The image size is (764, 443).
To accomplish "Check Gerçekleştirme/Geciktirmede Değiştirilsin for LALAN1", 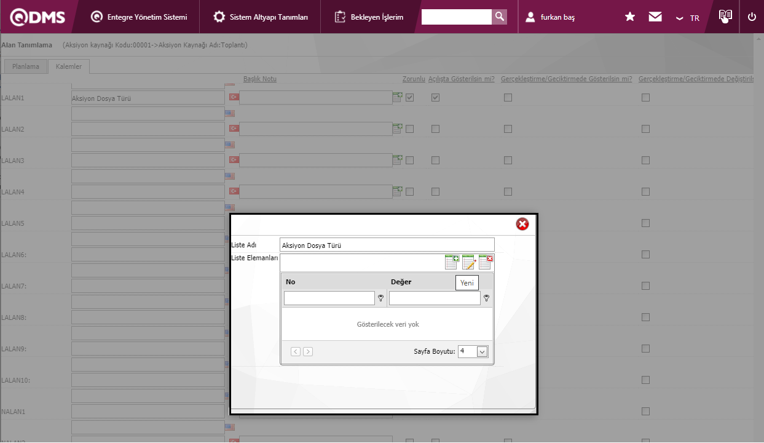I will [645, 97].
